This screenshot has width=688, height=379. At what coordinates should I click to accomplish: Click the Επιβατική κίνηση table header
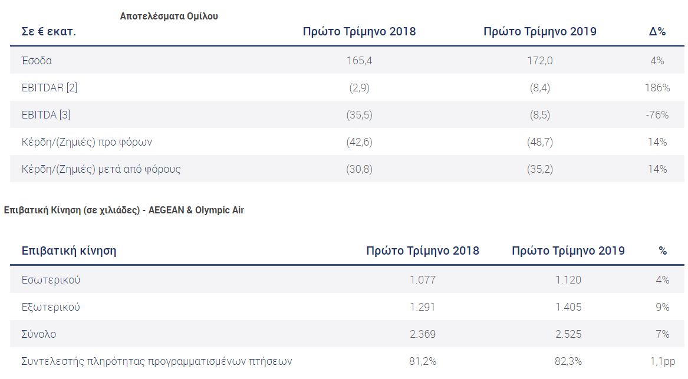click(x=69, y=251)
